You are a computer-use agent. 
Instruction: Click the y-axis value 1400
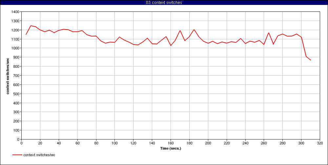pos(16,12)
